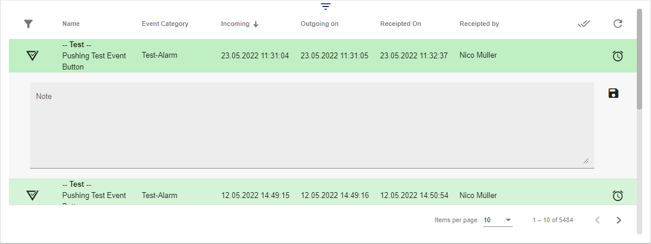Sort by Receipted On column

coord(401,24)
